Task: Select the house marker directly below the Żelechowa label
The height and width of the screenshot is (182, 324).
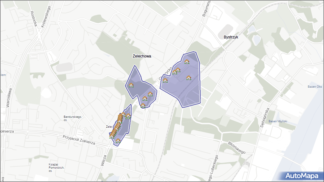Action: point(131,85)
